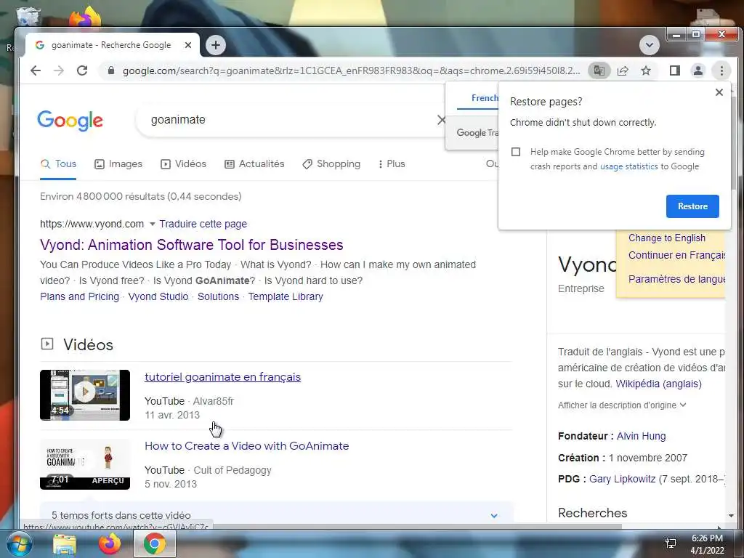Close the goanimate search tab
This screenshot has height=558, width=744.
click(188, 45)
